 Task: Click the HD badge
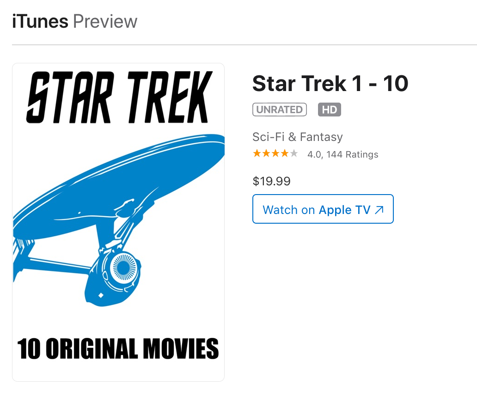(329, 110)
